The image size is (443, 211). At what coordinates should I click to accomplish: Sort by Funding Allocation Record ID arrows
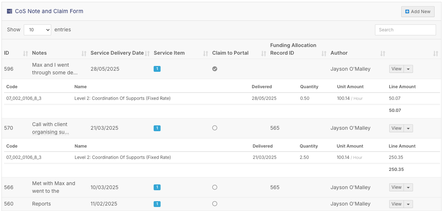[324, 54]
